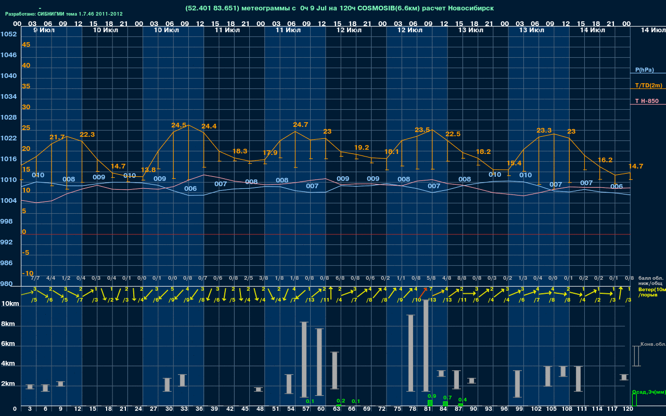Click the 23.3 temperature peak label
Screen dimensions: 666x416
point(544,131)
